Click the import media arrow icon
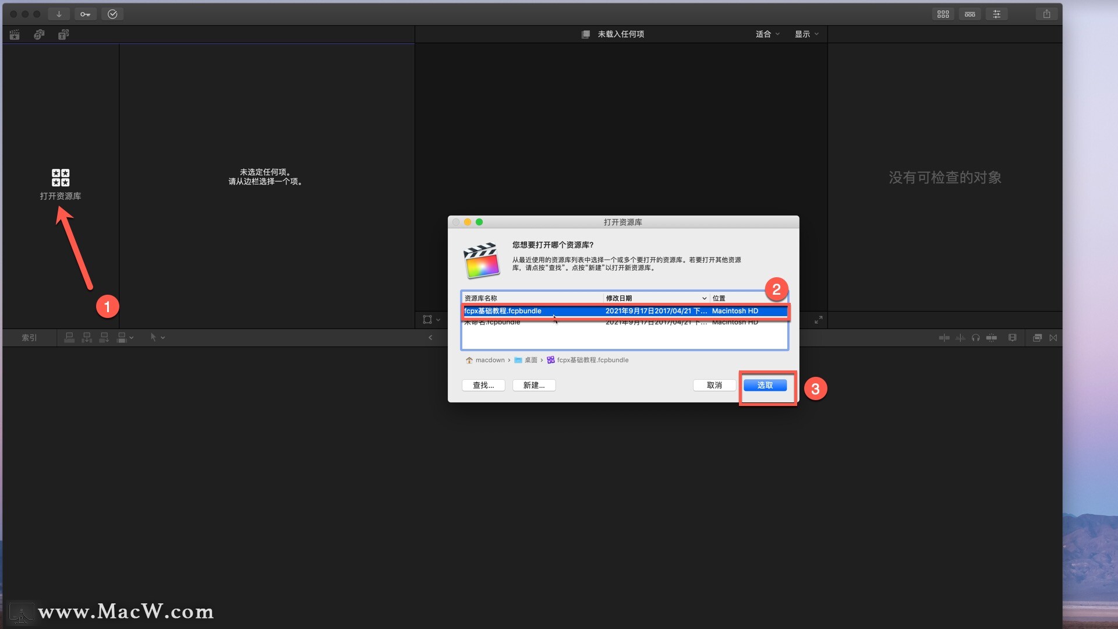The height and width of the screenshot is (629, 1118). coord(59,14)
